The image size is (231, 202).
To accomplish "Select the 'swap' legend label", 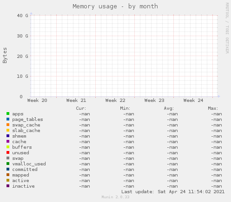I will tap(18, 159).
